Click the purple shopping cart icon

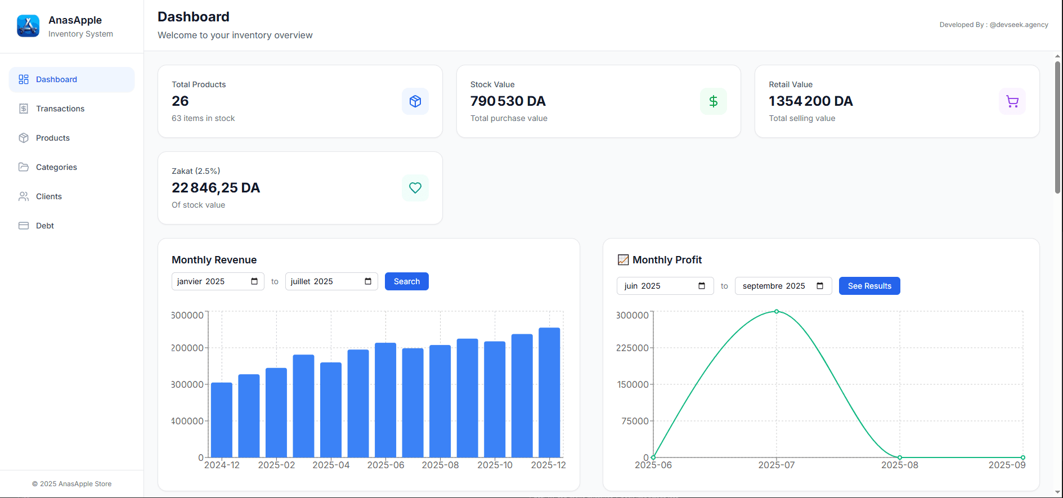click(1012, 101)
